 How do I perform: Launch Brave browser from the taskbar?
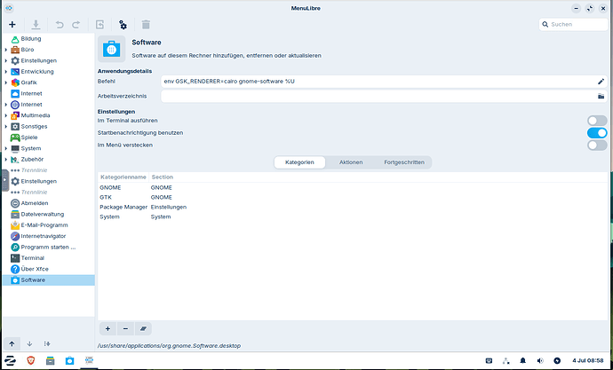(x=30, y=360)
